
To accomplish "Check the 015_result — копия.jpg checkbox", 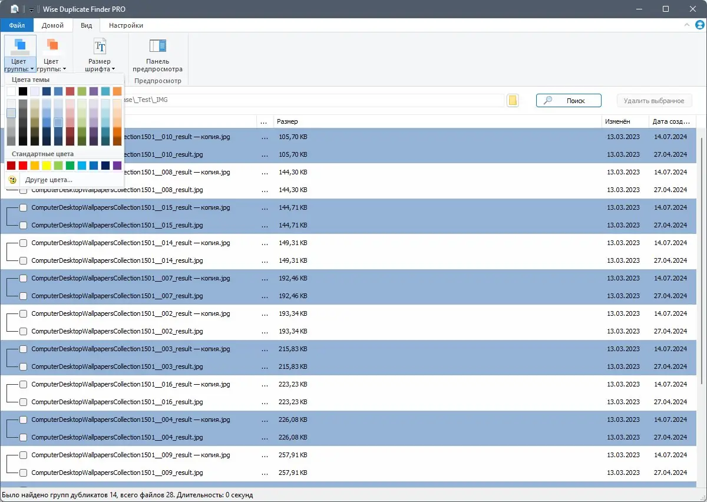I will click(x=24, y=207).
